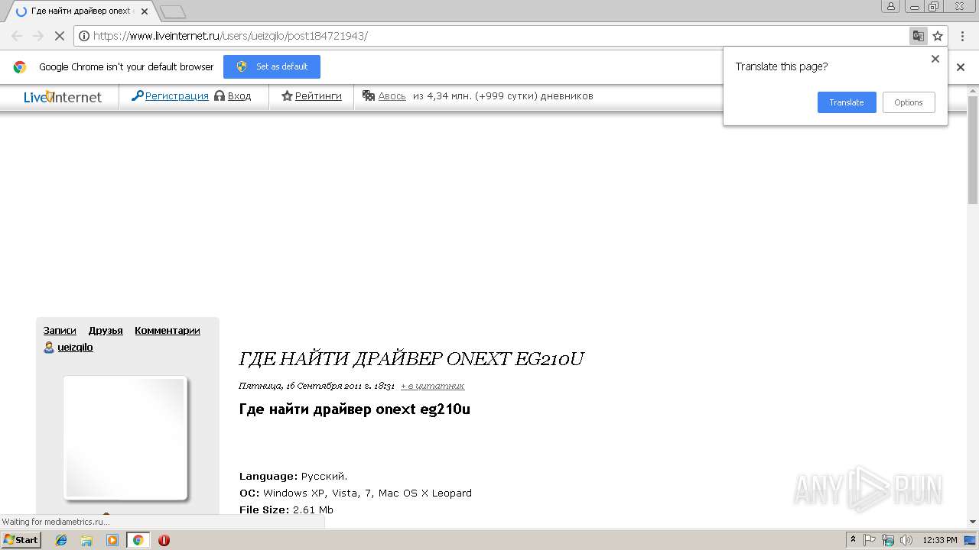The image size is (979, 550).
Task: Open the Комментарии menu item
Action: (168, 330)
